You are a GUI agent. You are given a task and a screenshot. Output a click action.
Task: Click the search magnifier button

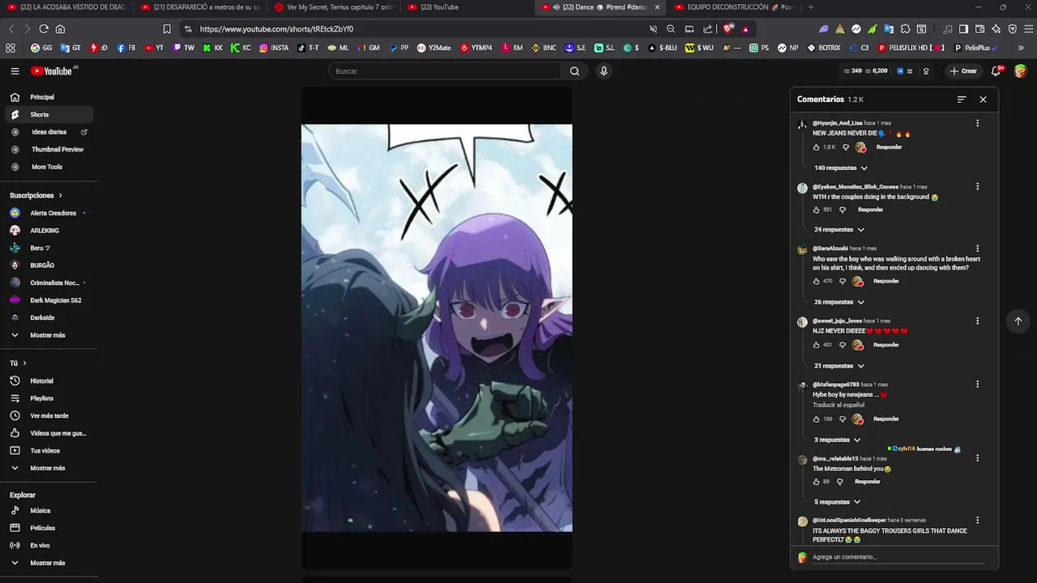point(574,71)
